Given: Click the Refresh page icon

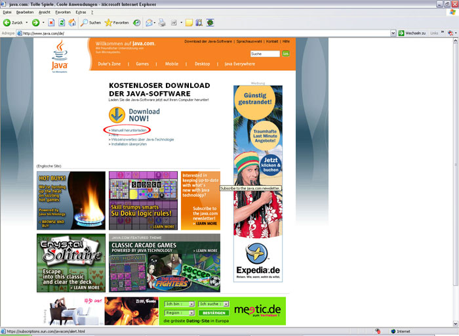Looking at the screenshot, I should click(x=62, y=22).
